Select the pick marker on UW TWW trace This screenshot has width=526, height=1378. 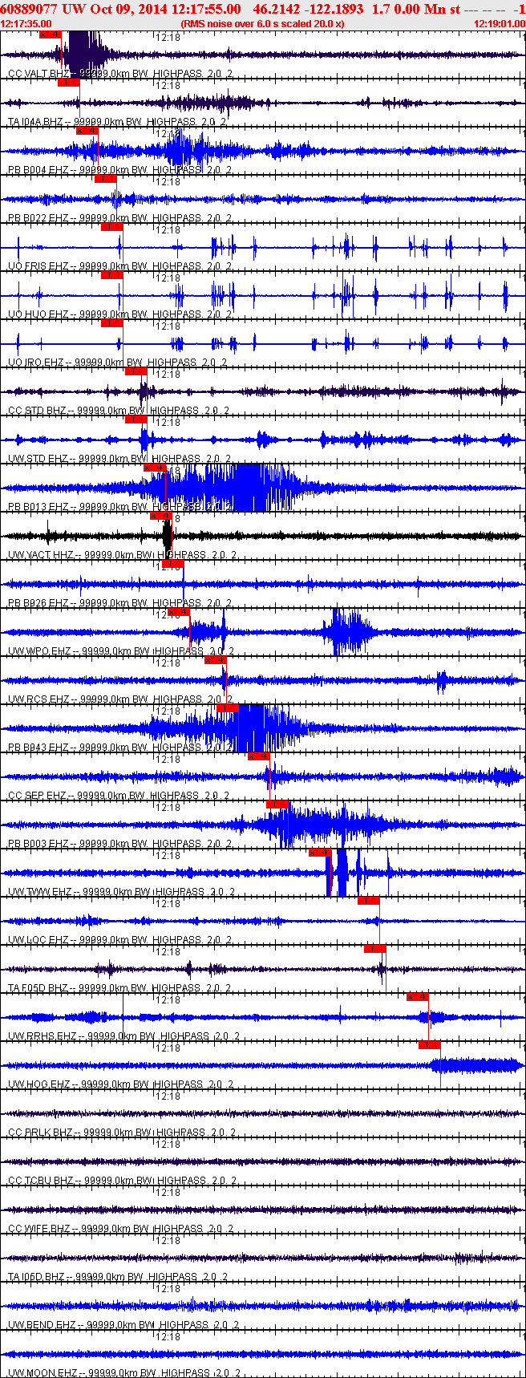pos(320,853)
